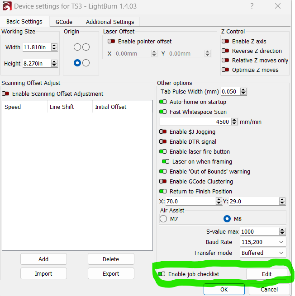Click the Delete button
This screenshot has width=295, height=296.
coord(111,259)
